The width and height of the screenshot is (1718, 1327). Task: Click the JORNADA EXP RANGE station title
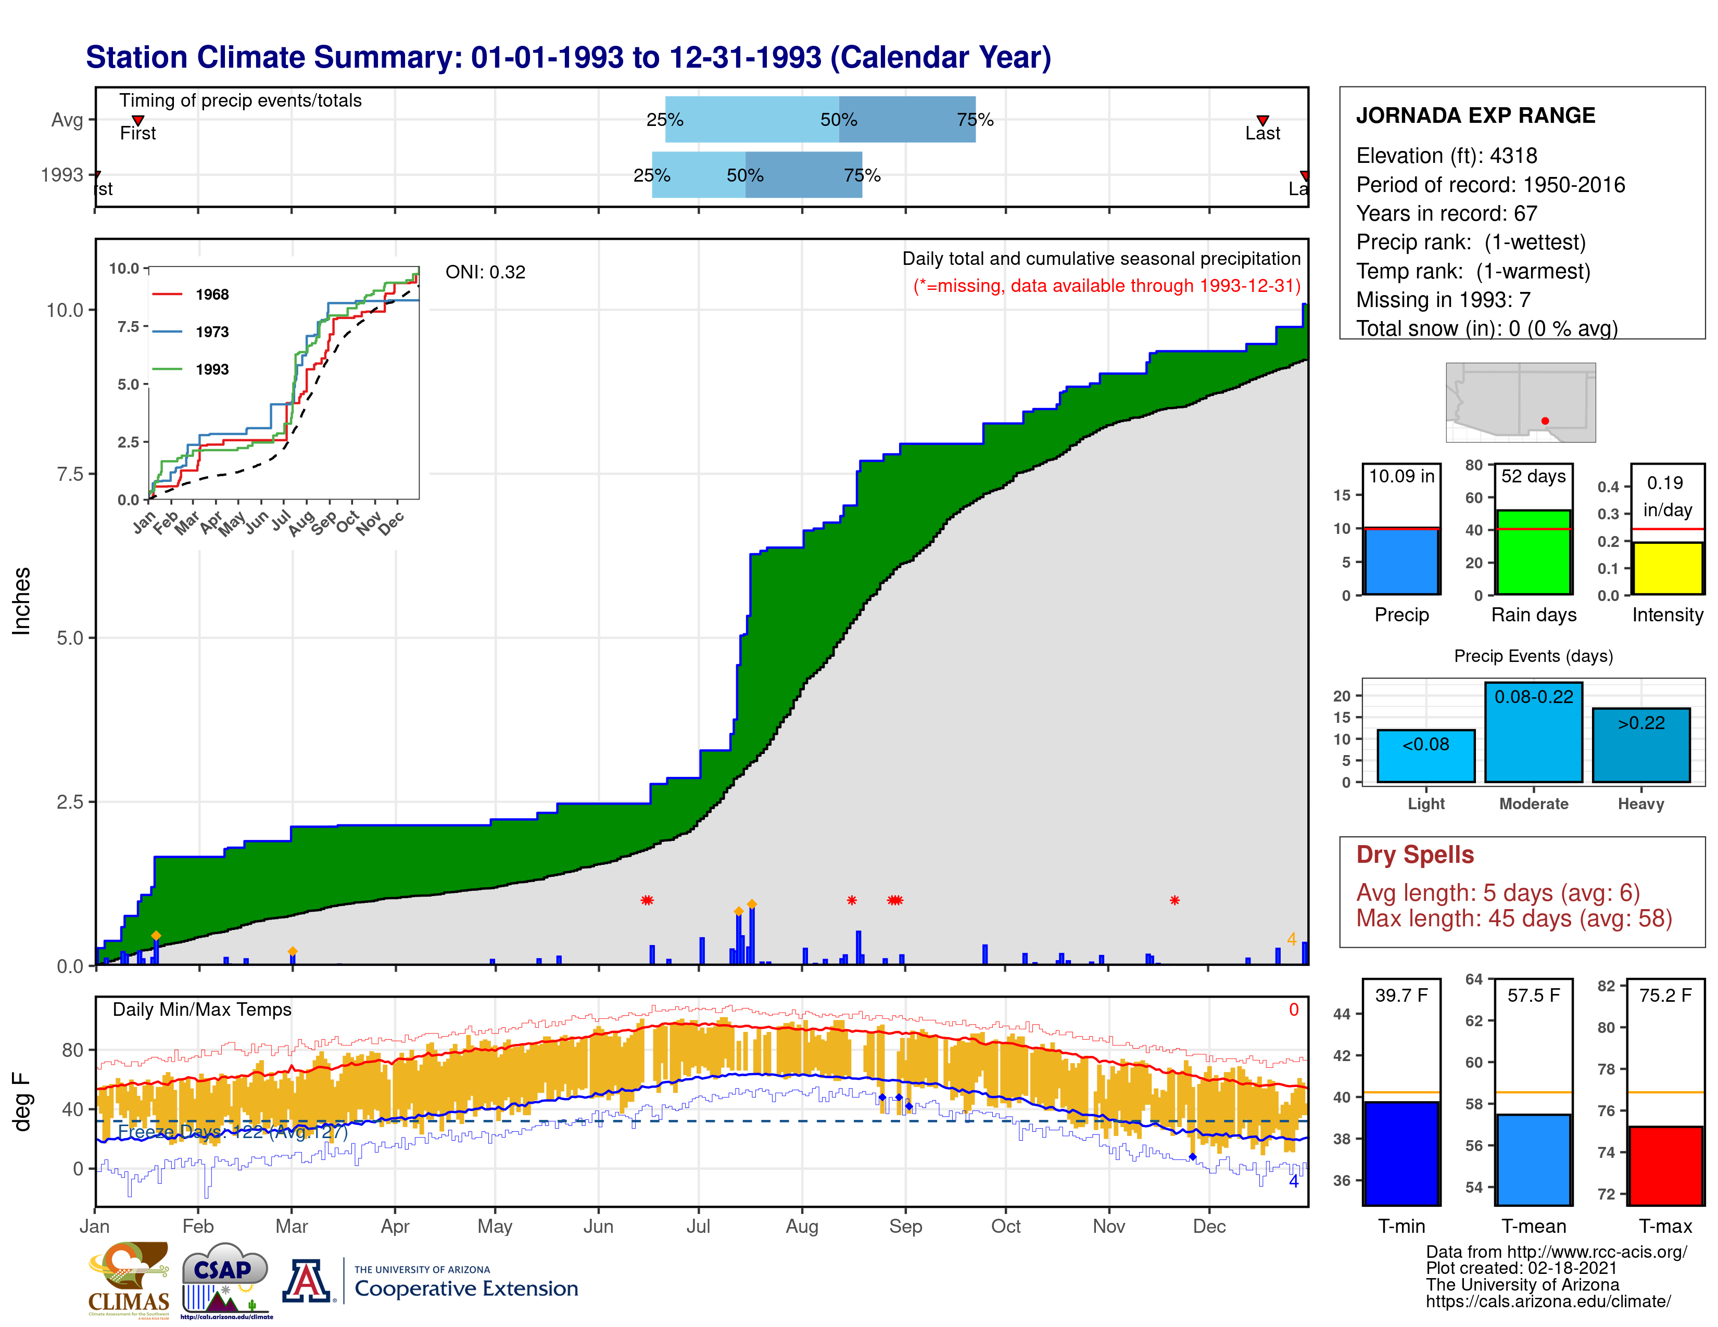1475,116
